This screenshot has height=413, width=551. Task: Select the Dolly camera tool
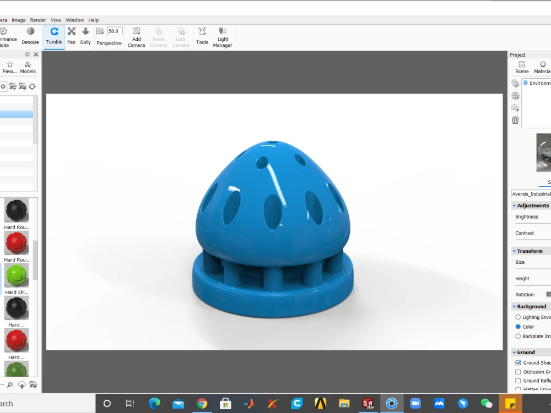(85, 36)
